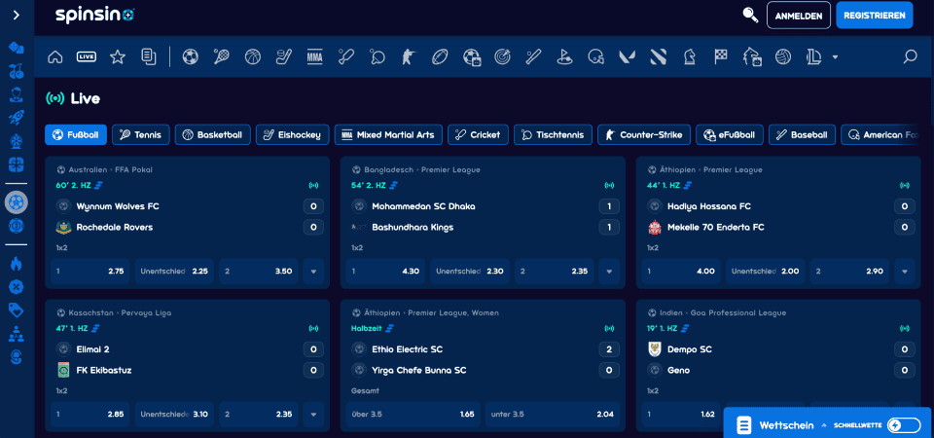
Task: Switch to the Tennis live tab
Action: coord(140,134)
